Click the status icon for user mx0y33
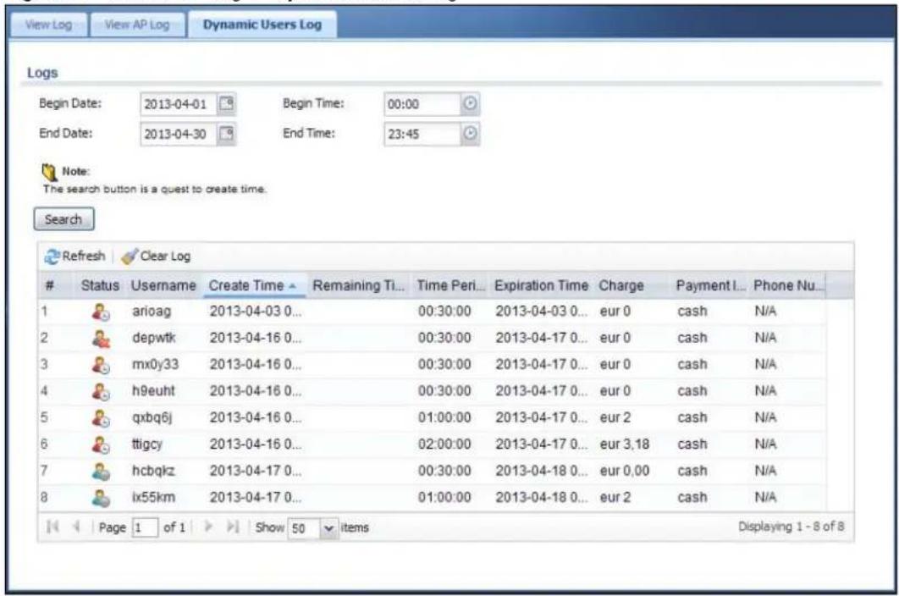Viewport: 899px width, 596px height. [101, 364]
